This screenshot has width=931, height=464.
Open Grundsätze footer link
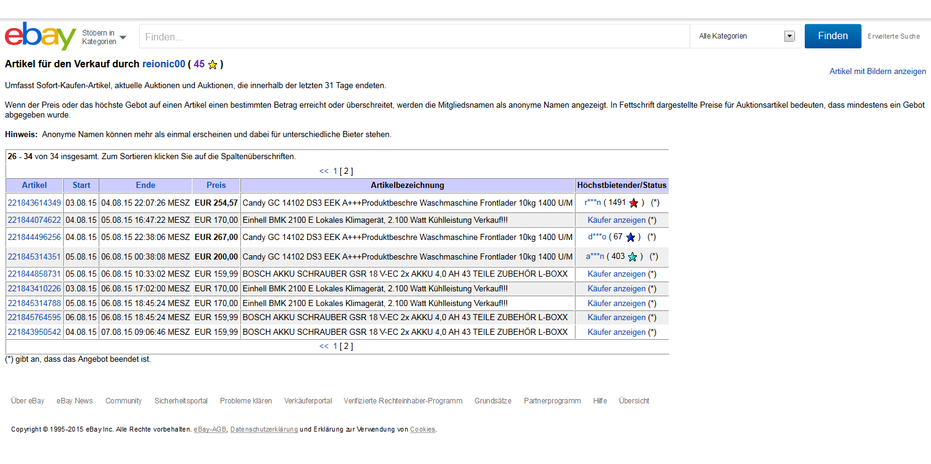pos(493,401)
